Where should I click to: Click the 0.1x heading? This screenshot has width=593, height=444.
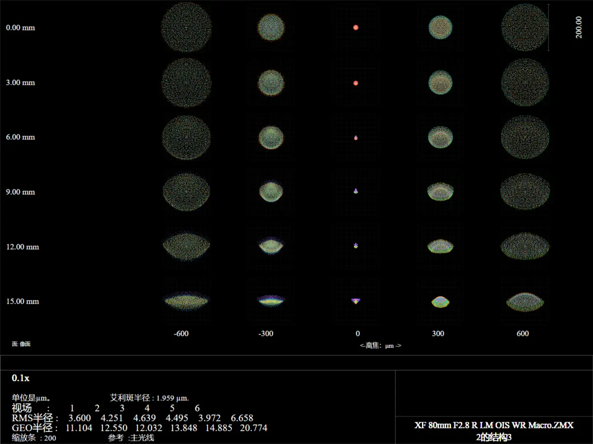(21, 378)
